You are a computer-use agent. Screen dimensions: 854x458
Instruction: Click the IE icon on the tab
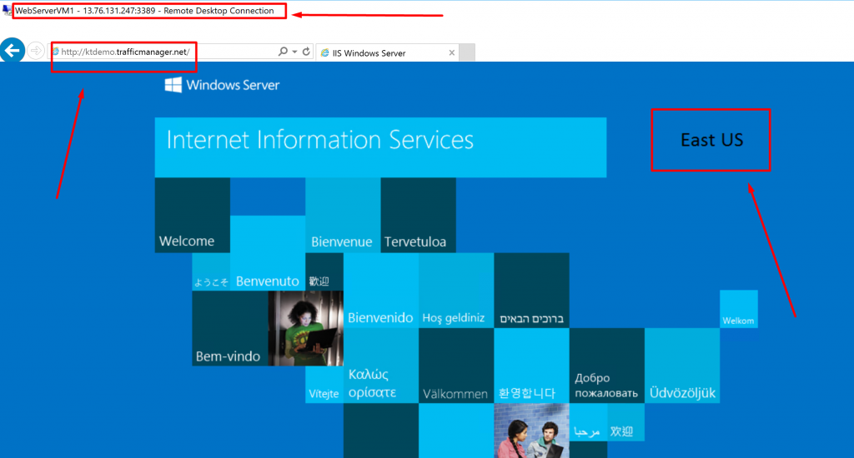(x=325, y=52)
